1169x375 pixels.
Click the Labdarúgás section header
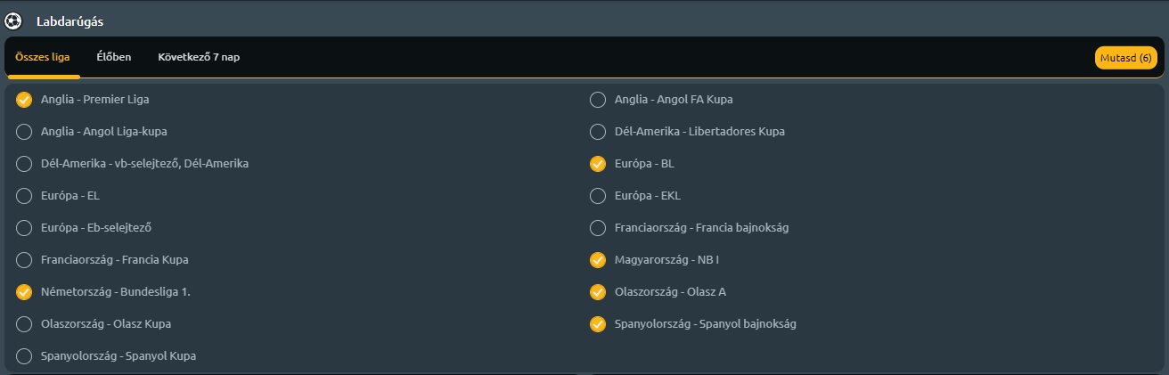[70, 20]
